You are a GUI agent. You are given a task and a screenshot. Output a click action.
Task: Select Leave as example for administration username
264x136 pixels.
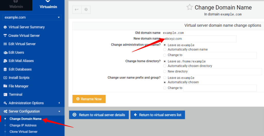coord(165,45)
